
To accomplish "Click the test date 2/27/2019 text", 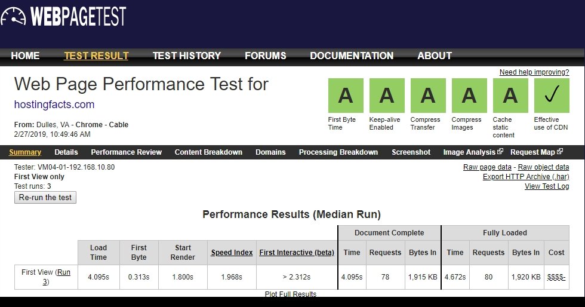I will [x=53, y=134].
